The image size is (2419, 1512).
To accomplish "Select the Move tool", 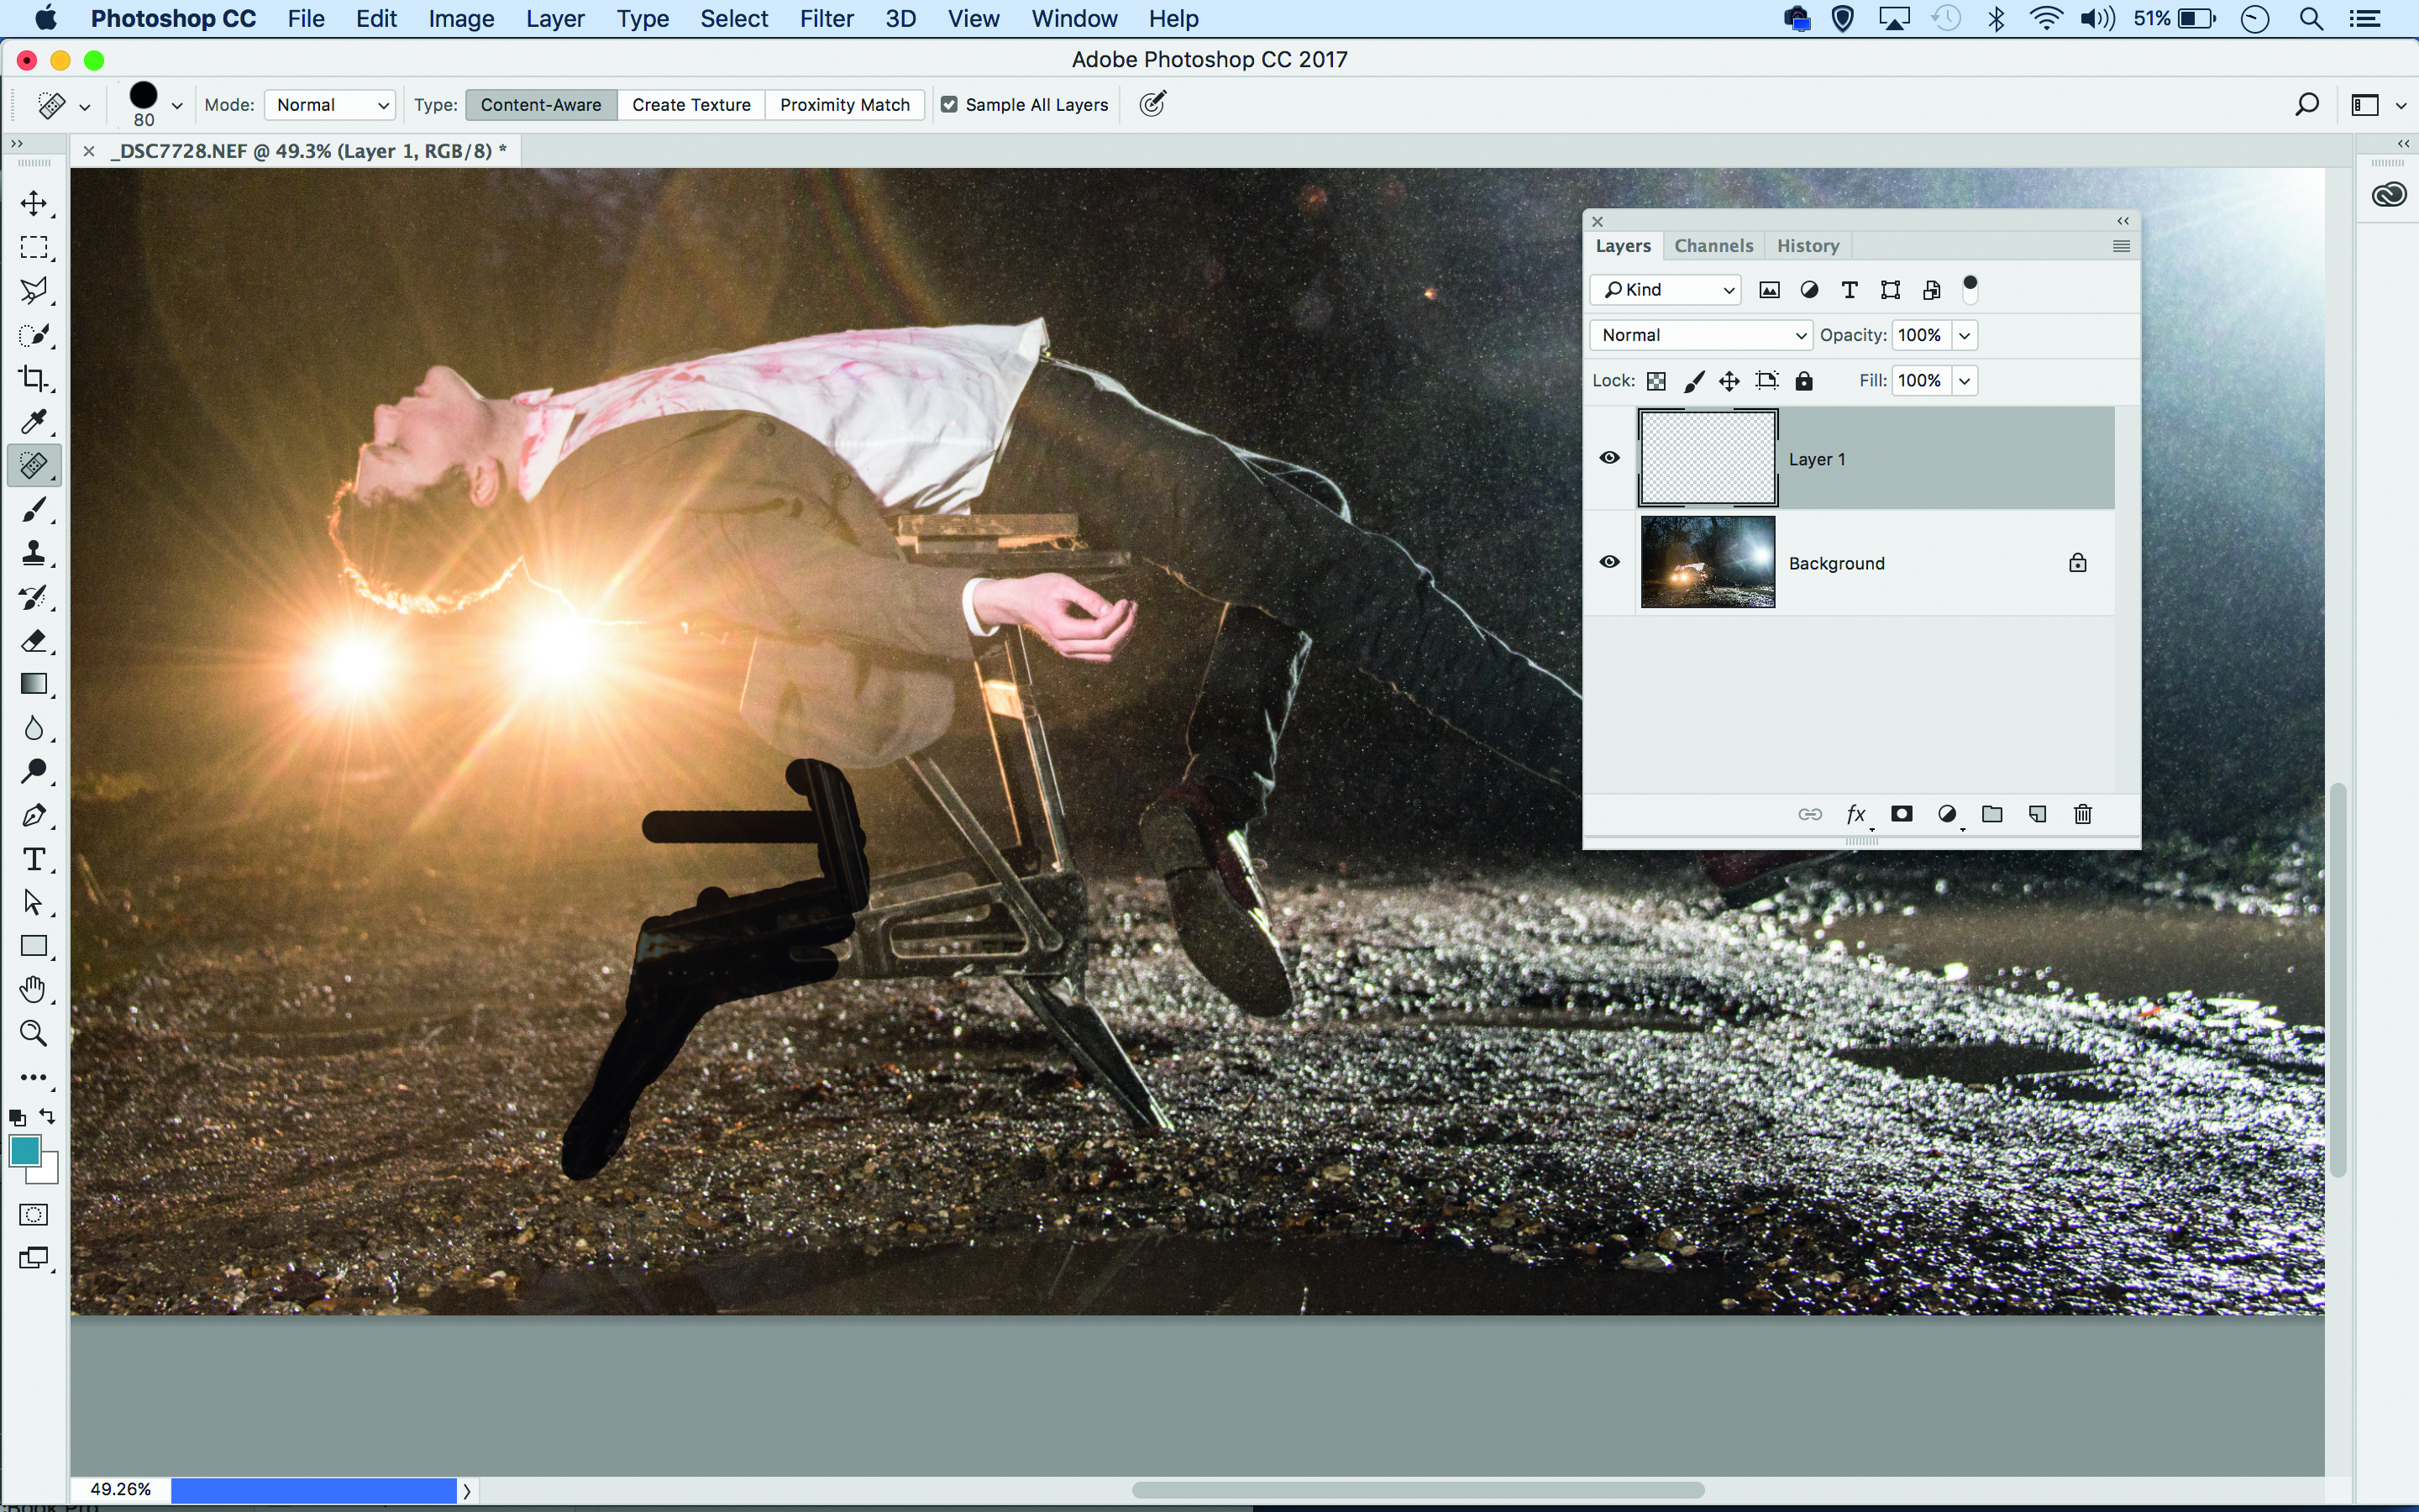I will (34, 204).
